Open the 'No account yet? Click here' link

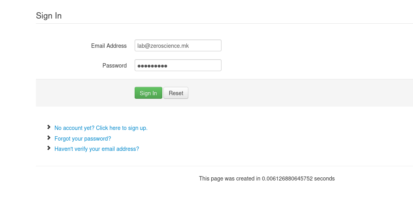tap(101, 128)
